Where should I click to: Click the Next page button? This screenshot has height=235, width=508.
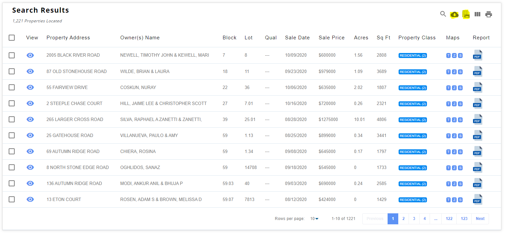(480, 219)
